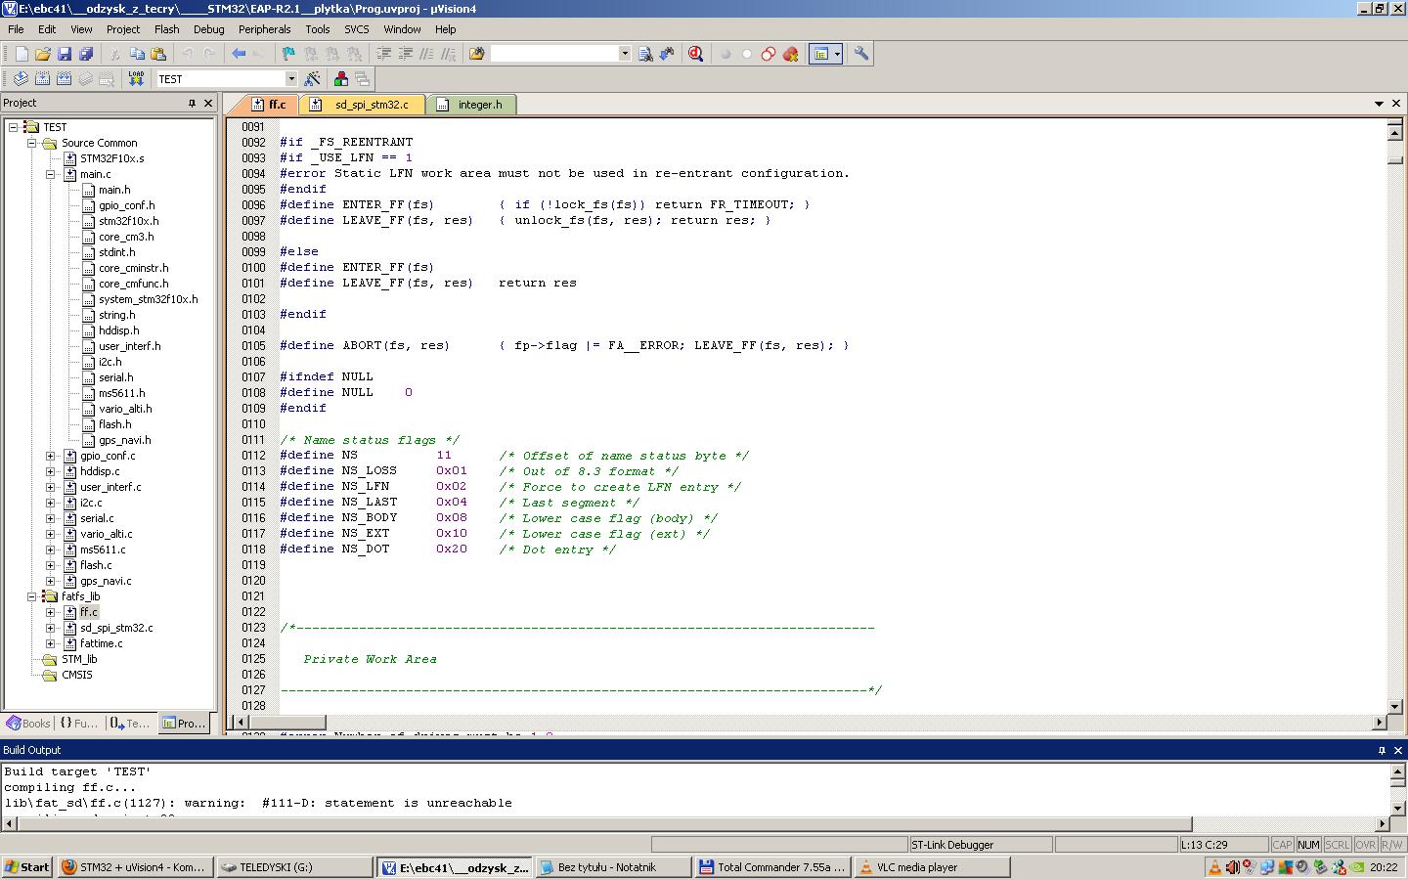The height and width of the screenshot is (880, 1408).
Task: Open Find in Files dialog
Action: (x=477, y=54)
